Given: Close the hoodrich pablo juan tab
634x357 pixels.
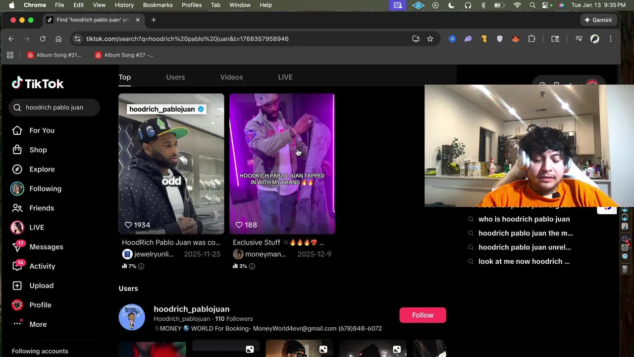Looking at the screenshot, I should 138,20.
